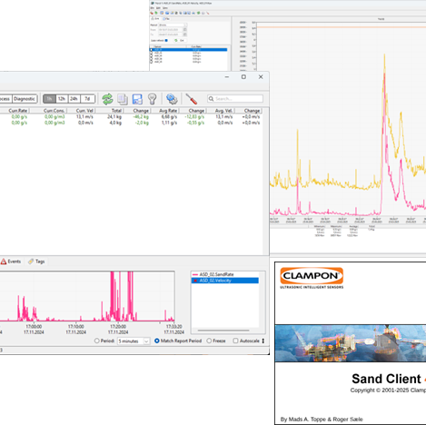
Task: Click the 24,1 kg total cell
Action: pyautogui.click(x=114, y=117)
